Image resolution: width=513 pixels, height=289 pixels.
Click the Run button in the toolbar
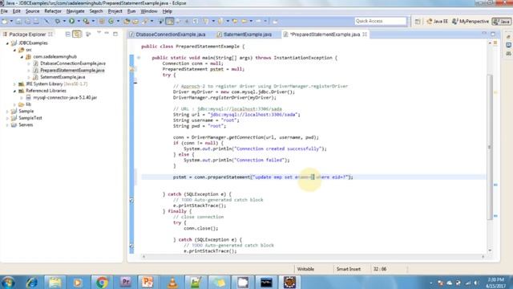click(x=71, y=21)
